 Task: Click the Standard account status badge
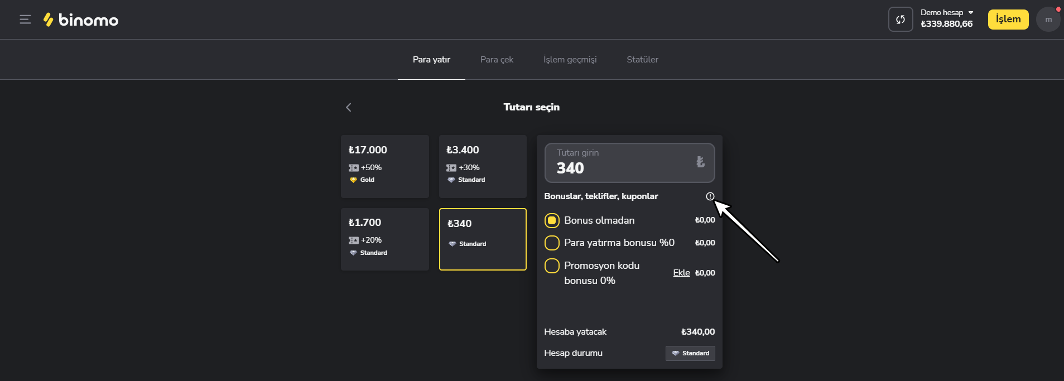(690, 353)
